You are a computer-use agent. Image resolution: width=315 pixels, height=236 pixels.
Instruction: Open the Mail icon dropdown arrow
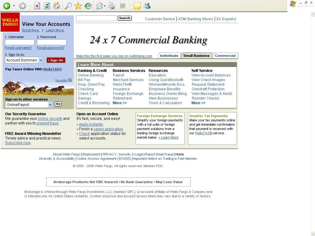105,6
